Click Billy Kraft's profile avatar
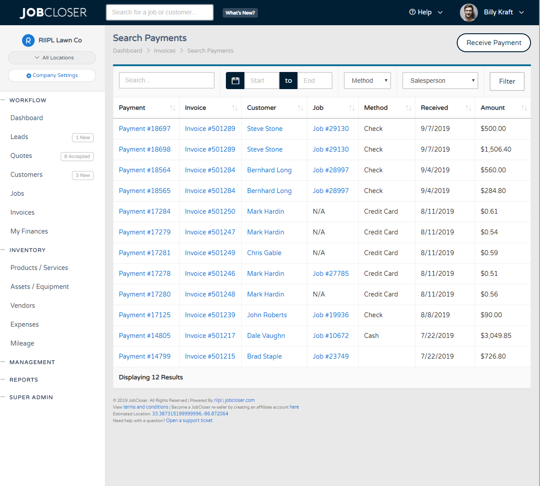 tap(468, 12)
